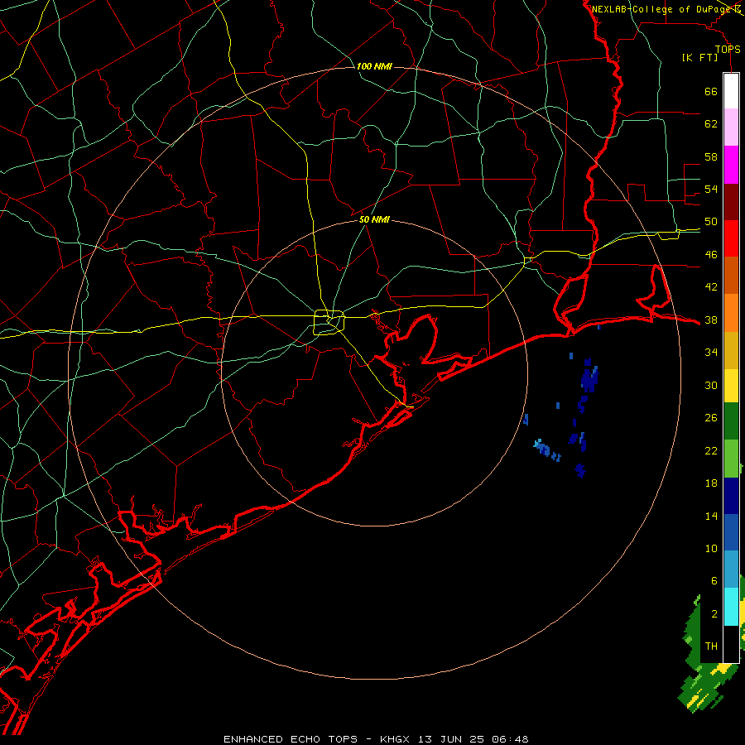Pick the dark red legend swatch

[x=731, y=202]
